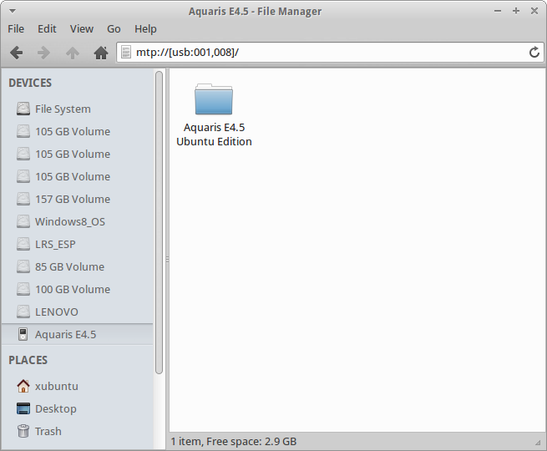Open home folder via house toolbar icon

click(101, 53)
